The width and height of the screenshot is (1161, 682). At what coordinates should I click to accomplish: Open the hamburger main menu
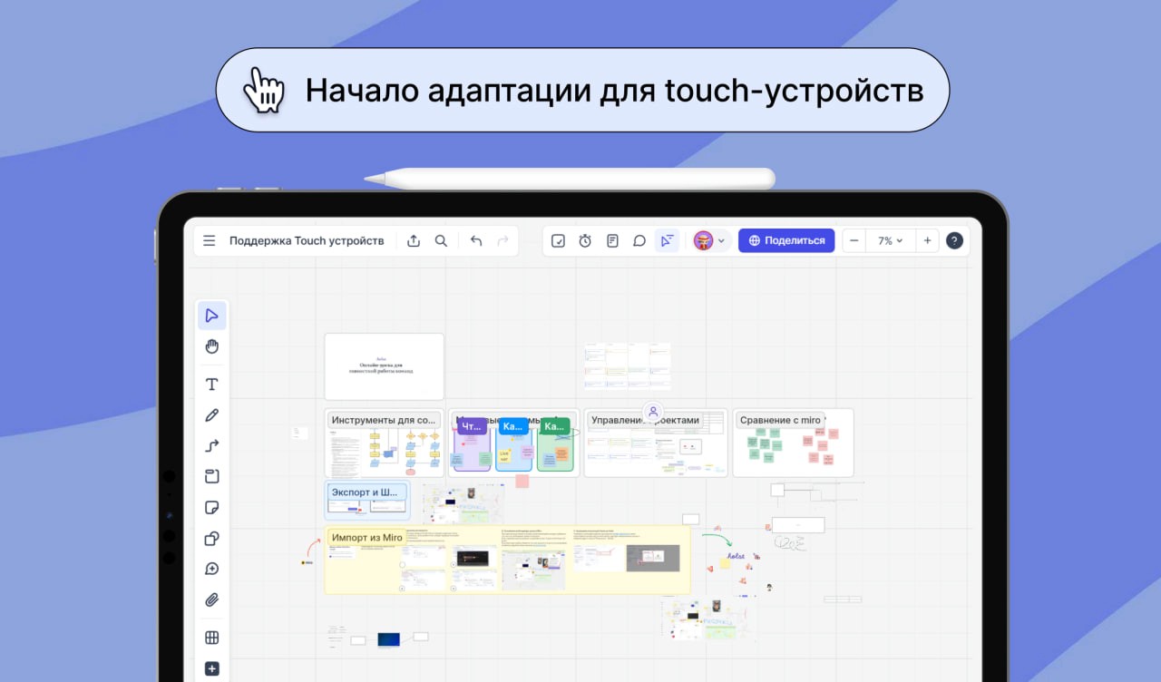(210, 240)
